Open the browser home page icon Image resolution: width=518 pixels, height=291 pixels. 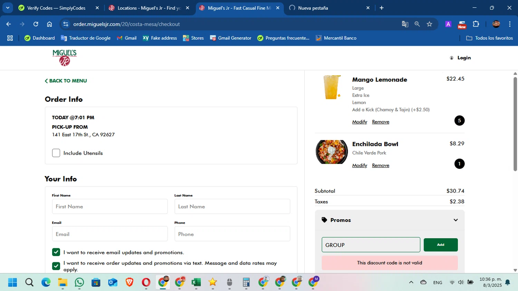pyautogui.click(x=49, y=24)
